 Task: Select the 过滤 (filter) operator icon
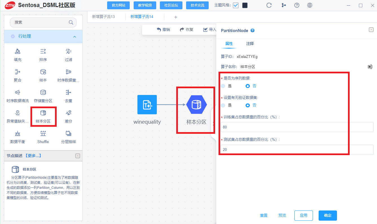coord(69,51)
